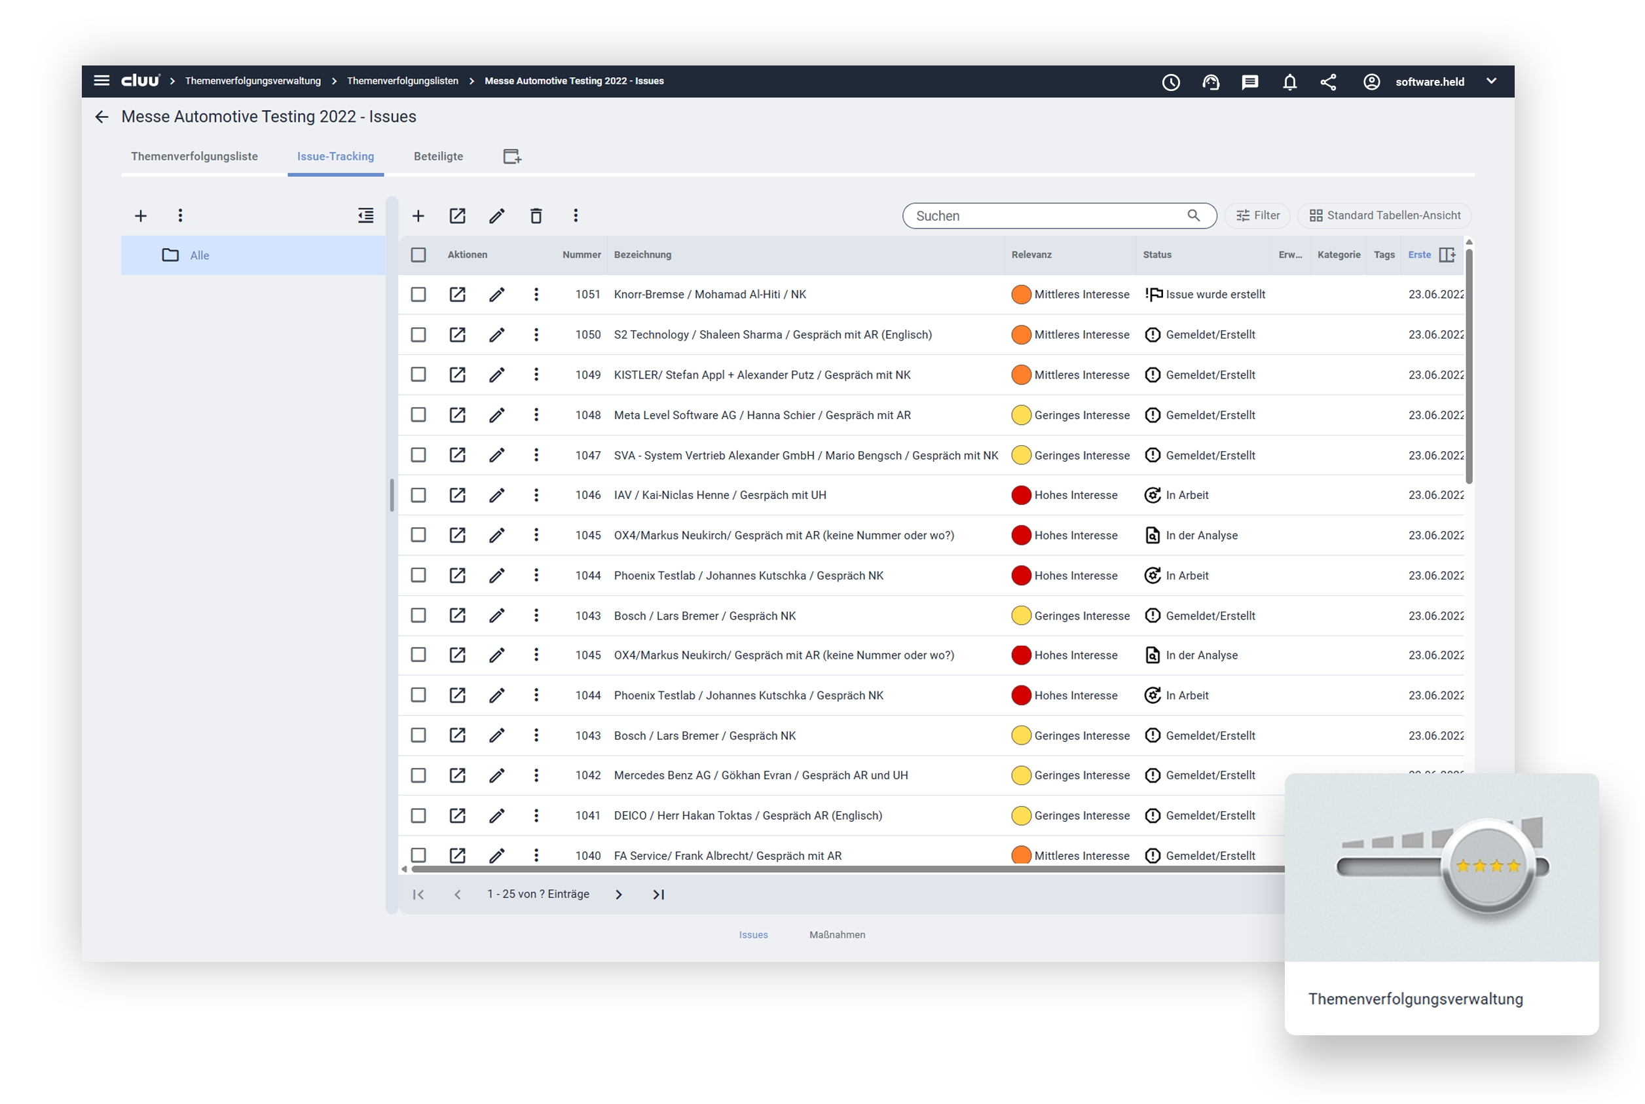Click the notifications bell icon
The height and width of the screenshot is (1104, 1645).
tap(1289, 83)
